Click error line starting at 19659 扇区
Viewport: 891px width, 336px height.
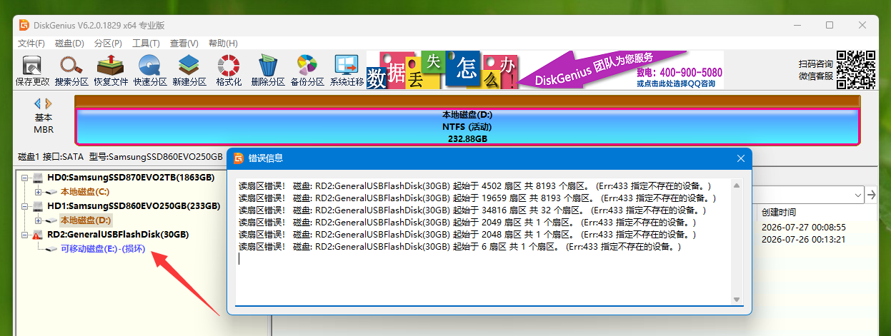click(x=477, y=198)
